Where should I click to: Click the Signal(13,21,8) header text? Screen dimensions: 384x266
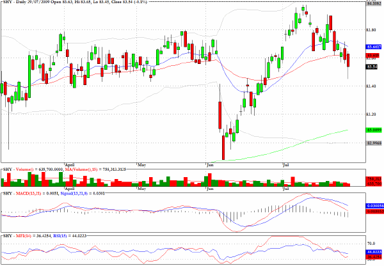[x=83, y=193]
